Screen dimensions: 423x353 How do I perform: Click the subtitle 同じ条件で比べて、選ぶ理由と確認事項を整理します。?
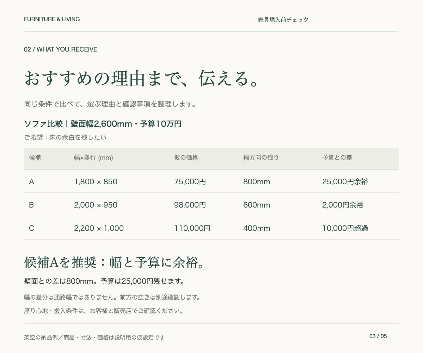110,104
